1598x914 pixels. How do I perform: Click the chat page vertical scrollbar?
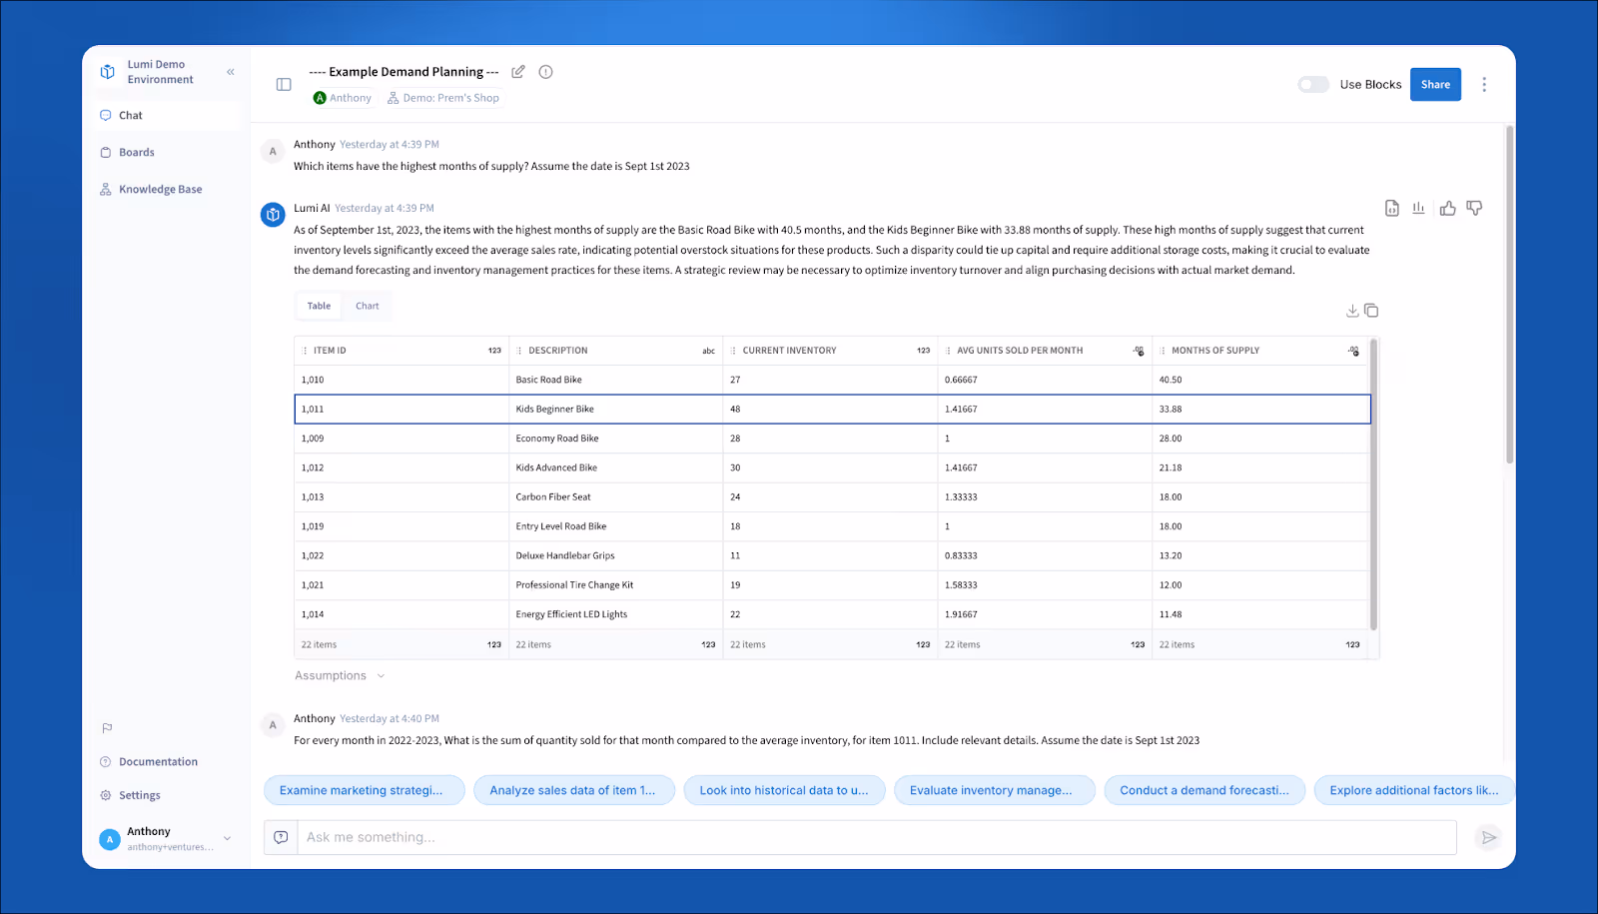(x=1509, y=295)
